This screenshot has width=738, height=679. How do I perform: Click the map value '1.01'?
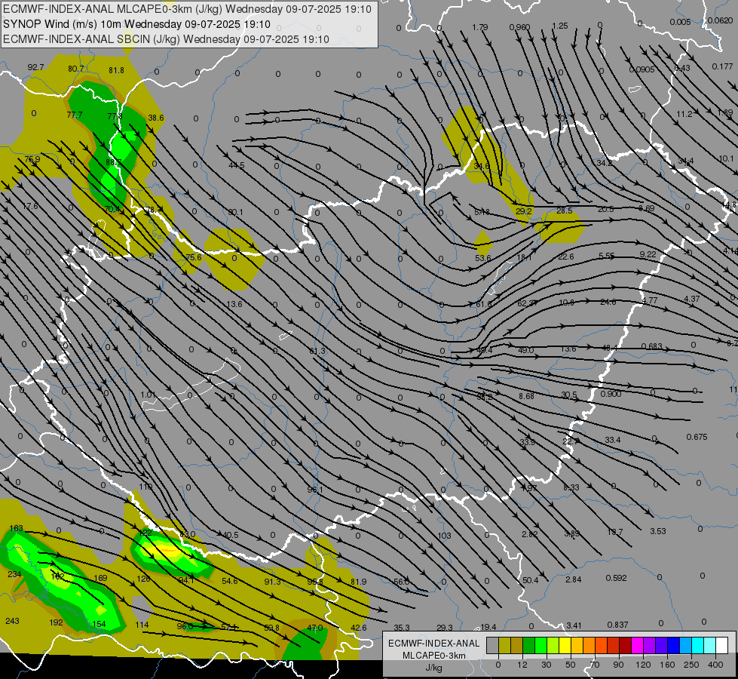[x=148, y=395]
